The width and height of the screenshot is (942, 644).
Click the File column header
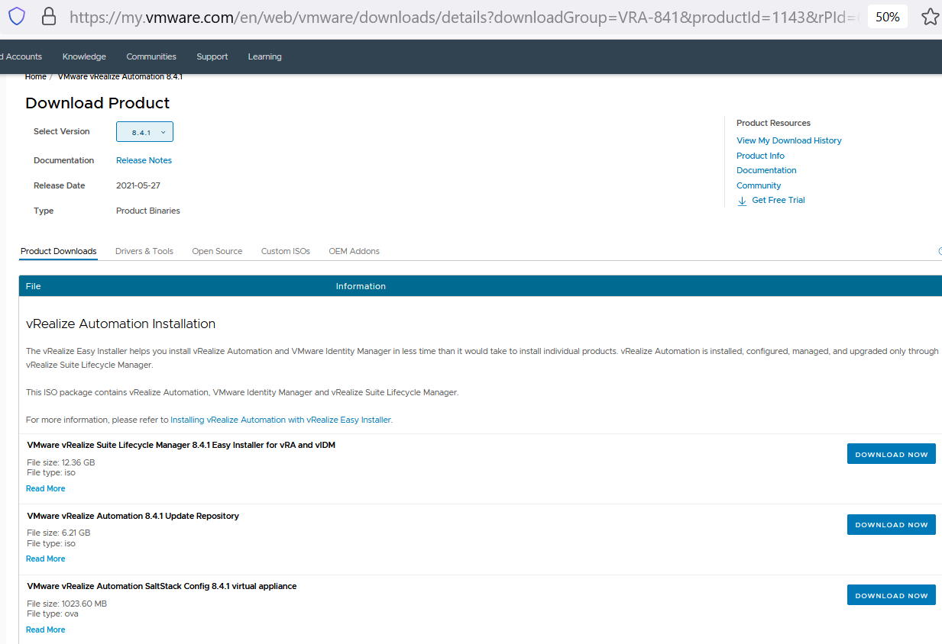click(x=33, y=286)
